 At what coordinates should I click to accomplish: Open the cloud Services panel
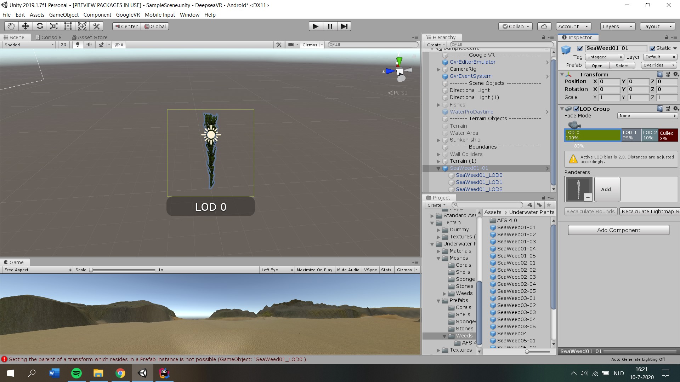[544, 26]
